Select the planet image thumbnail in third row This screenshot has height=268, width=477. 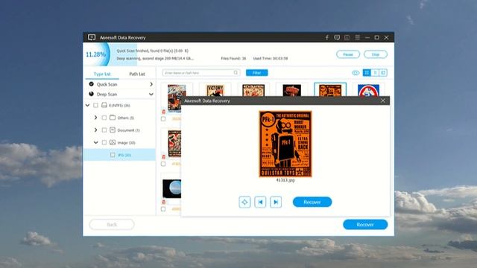click(172, 188)
